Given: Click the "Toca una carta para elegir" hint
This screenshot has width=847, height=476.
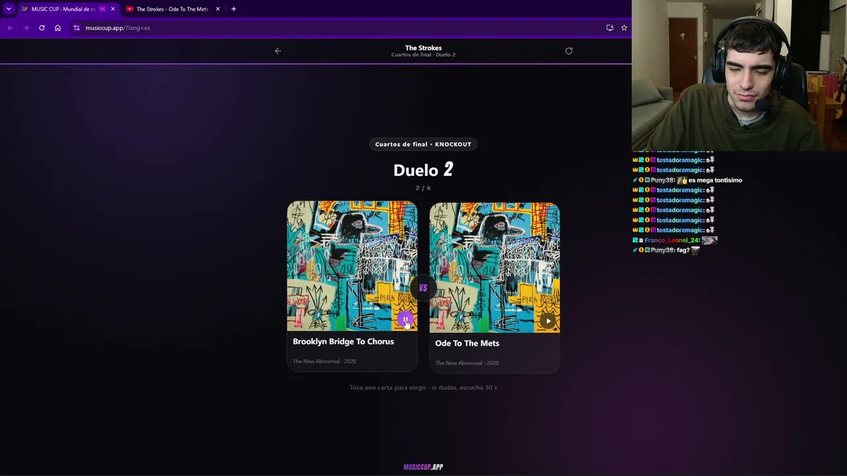Looking at the screenshot, I should [x=423, y=387].
